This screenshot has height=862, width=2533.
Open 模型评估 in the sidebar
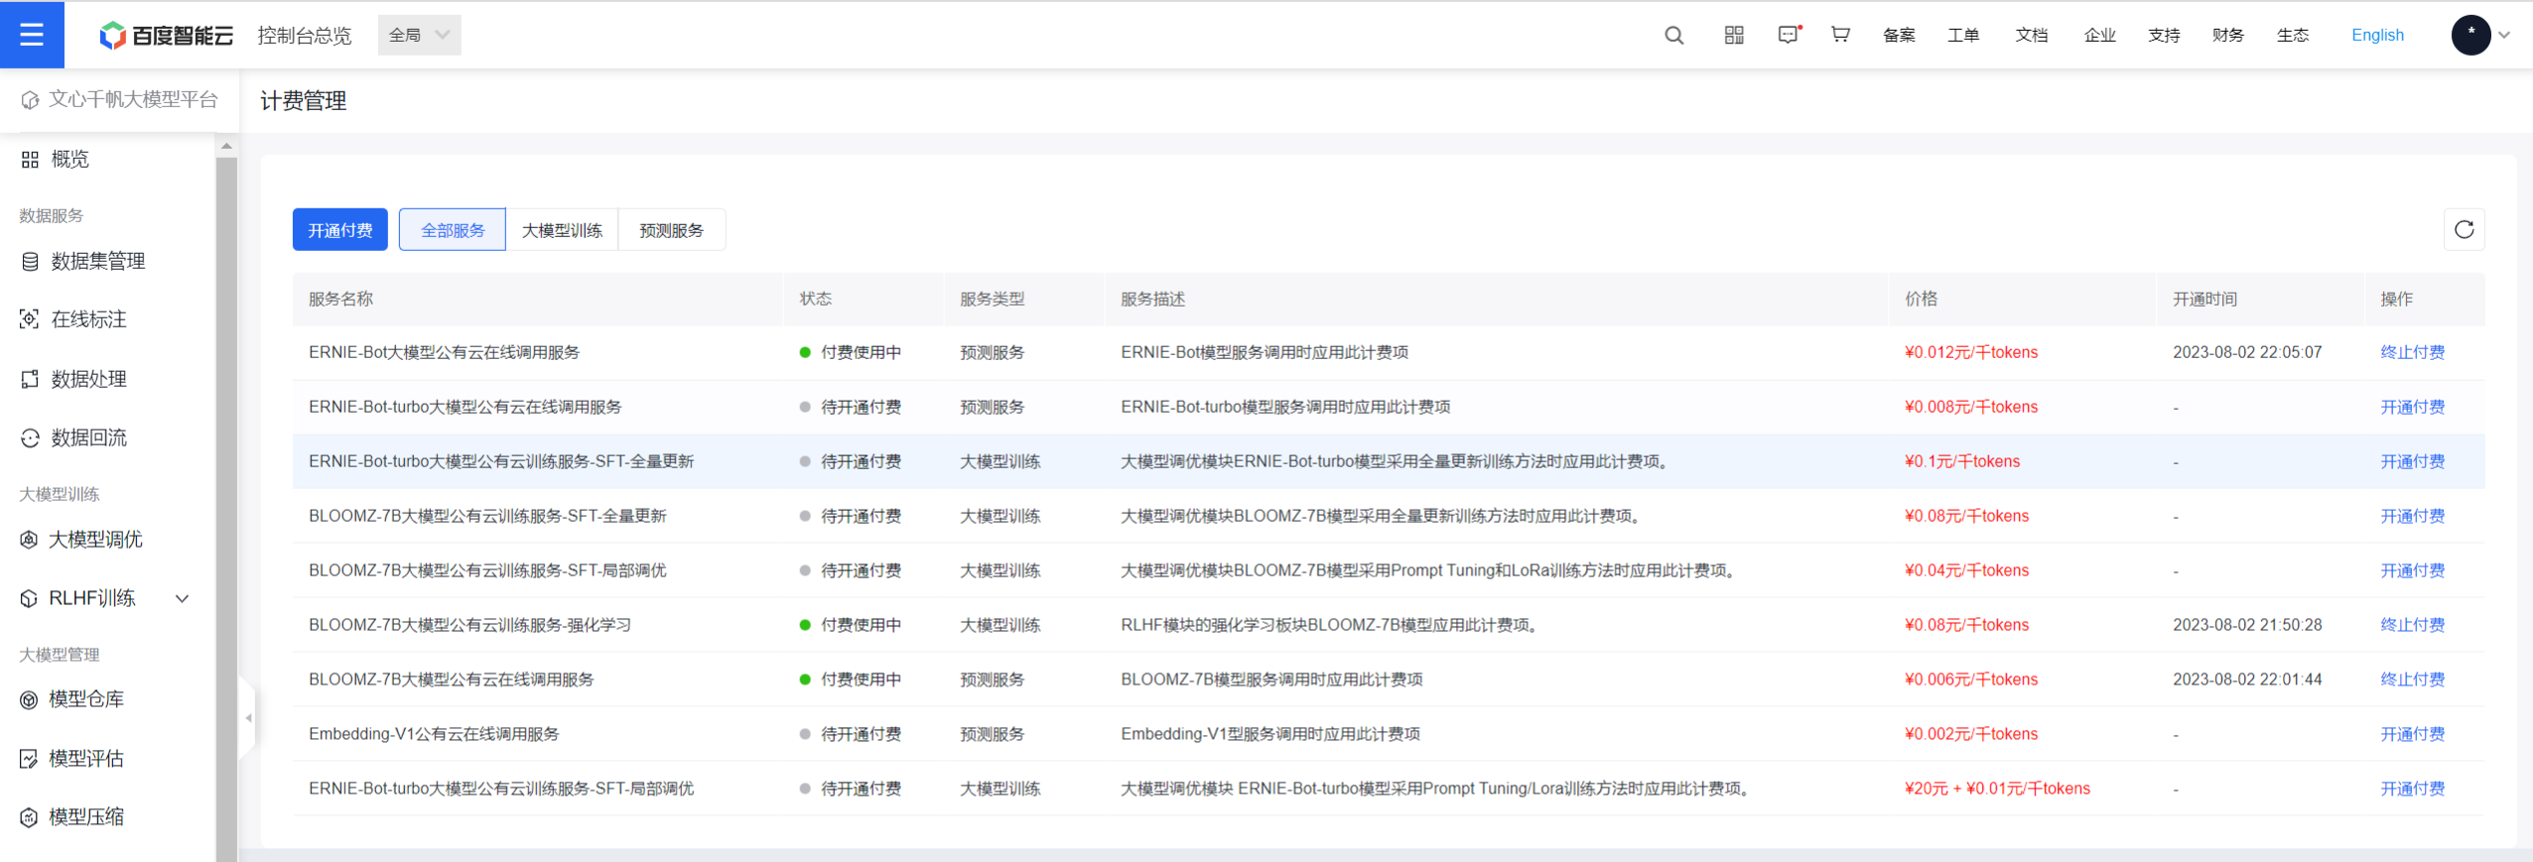pos(73,759)
